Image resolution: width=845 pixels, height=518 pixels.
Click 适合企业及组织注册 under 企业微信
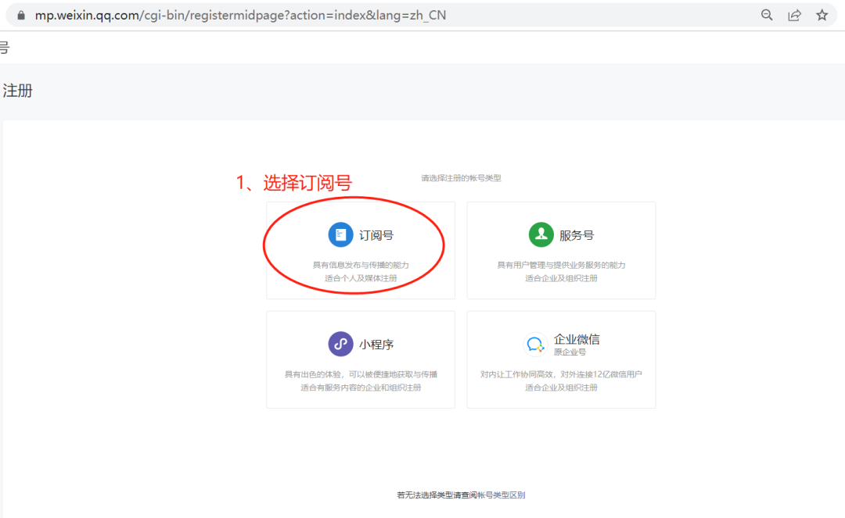tap(561, 388)
